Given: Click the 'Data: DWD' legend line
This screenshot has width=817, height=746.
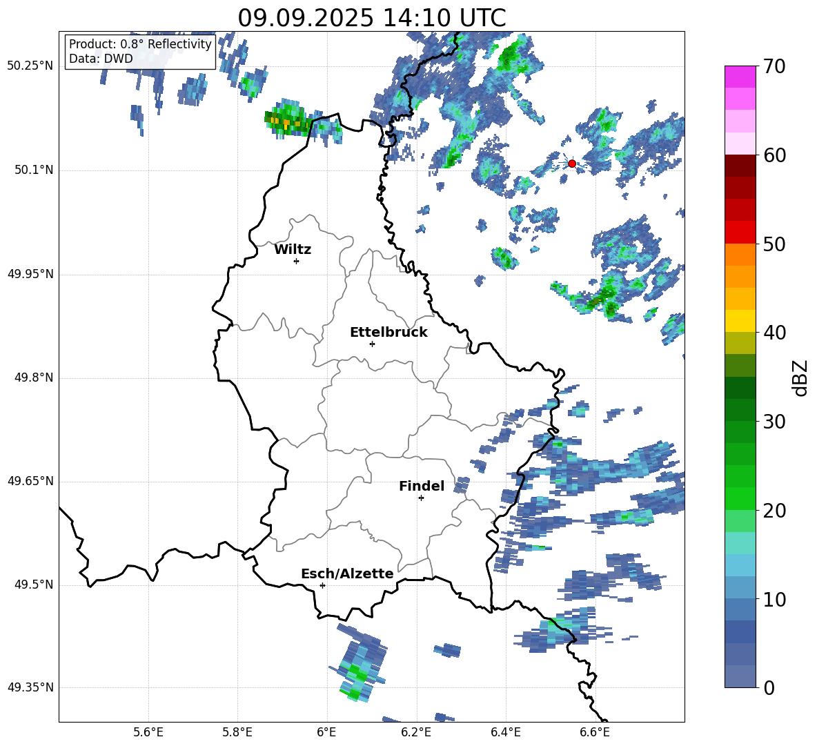Looking at the screenshot, I should click(x=101, y=59).
